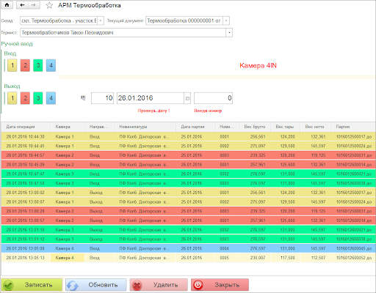The image size is (376, 293).
Task: Refresh the list with the Обновить button
Action: (x=96, y=285)
